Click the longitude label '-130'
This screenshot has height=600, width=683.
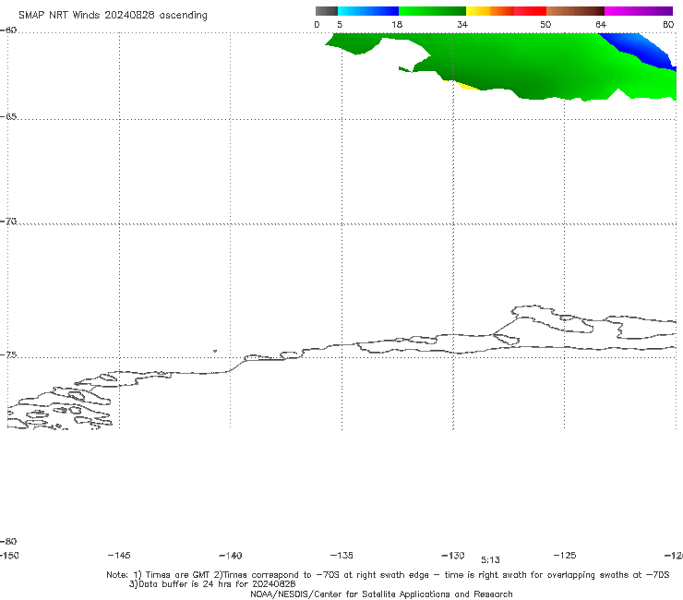453,555
